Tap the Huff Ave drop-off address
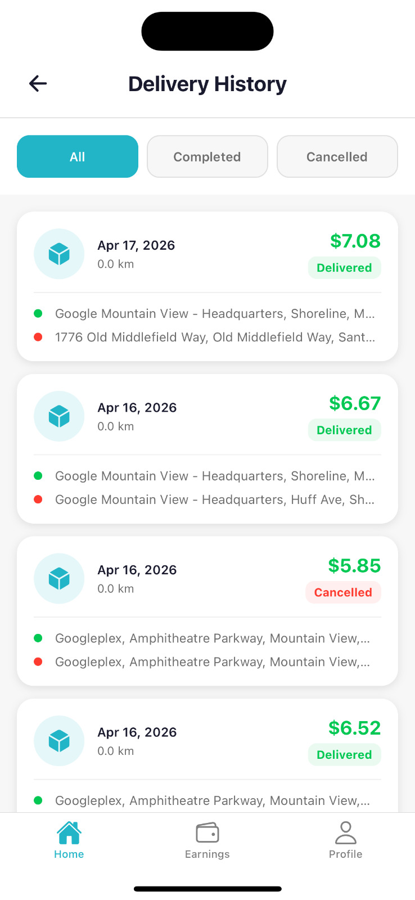415x900 pixels. [x=215, y=500]
